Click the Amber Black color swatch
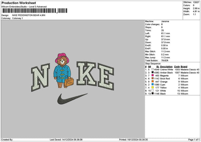Viewport: 201px width, 142px height. coord(152,72)
